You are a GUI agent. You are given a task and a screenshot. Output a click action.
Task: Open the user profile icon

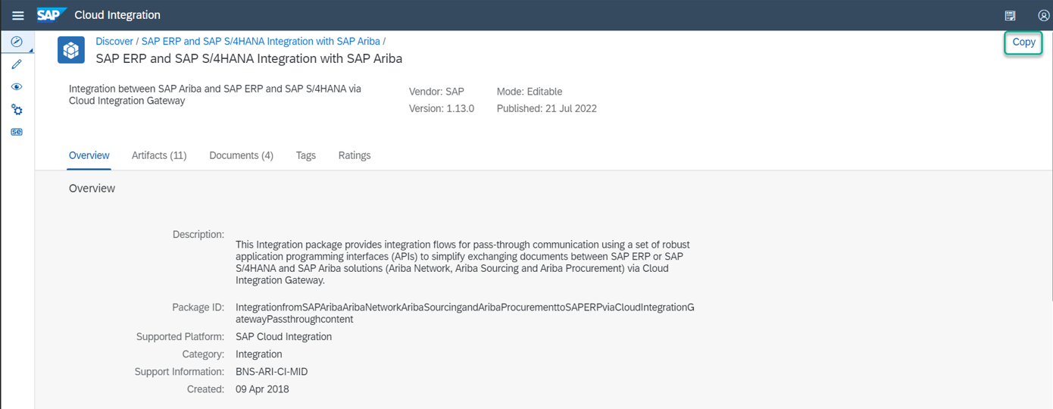[1043, 15]
